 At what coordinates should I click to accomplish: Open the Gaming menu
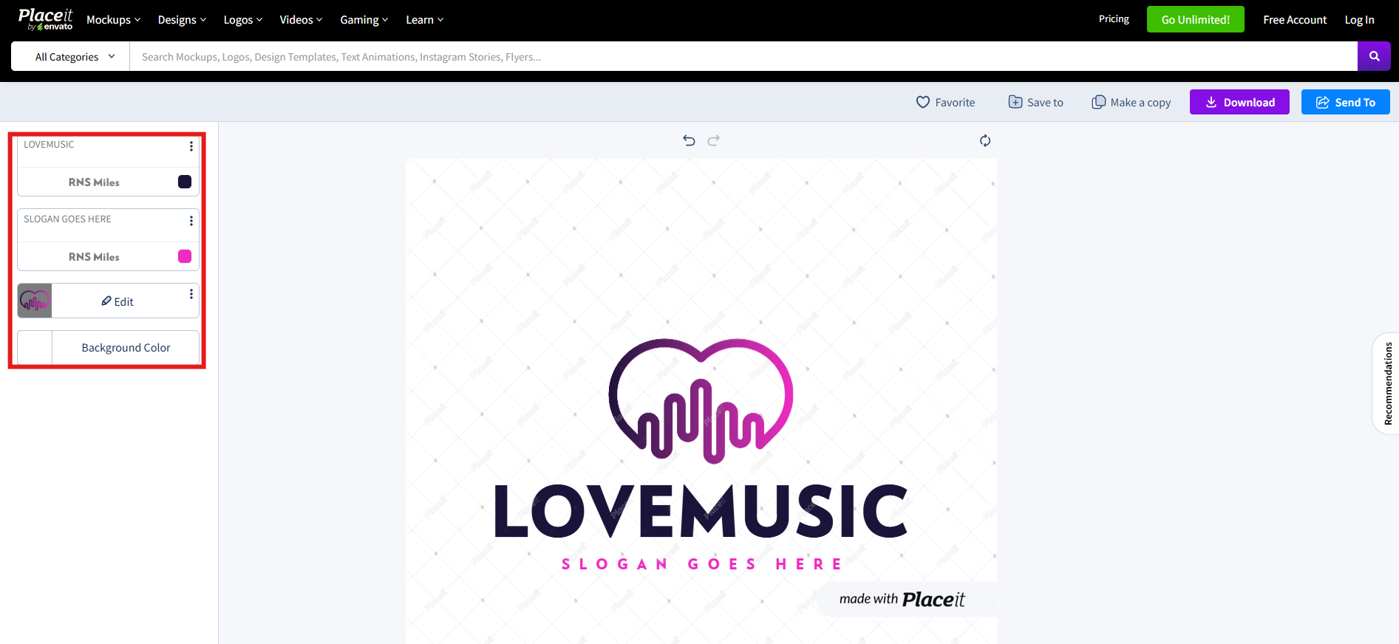click(x=364, y=20)
